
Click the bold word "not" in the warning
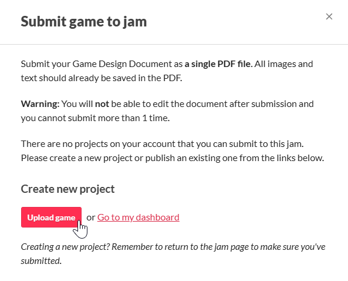[x=102, y=104]
